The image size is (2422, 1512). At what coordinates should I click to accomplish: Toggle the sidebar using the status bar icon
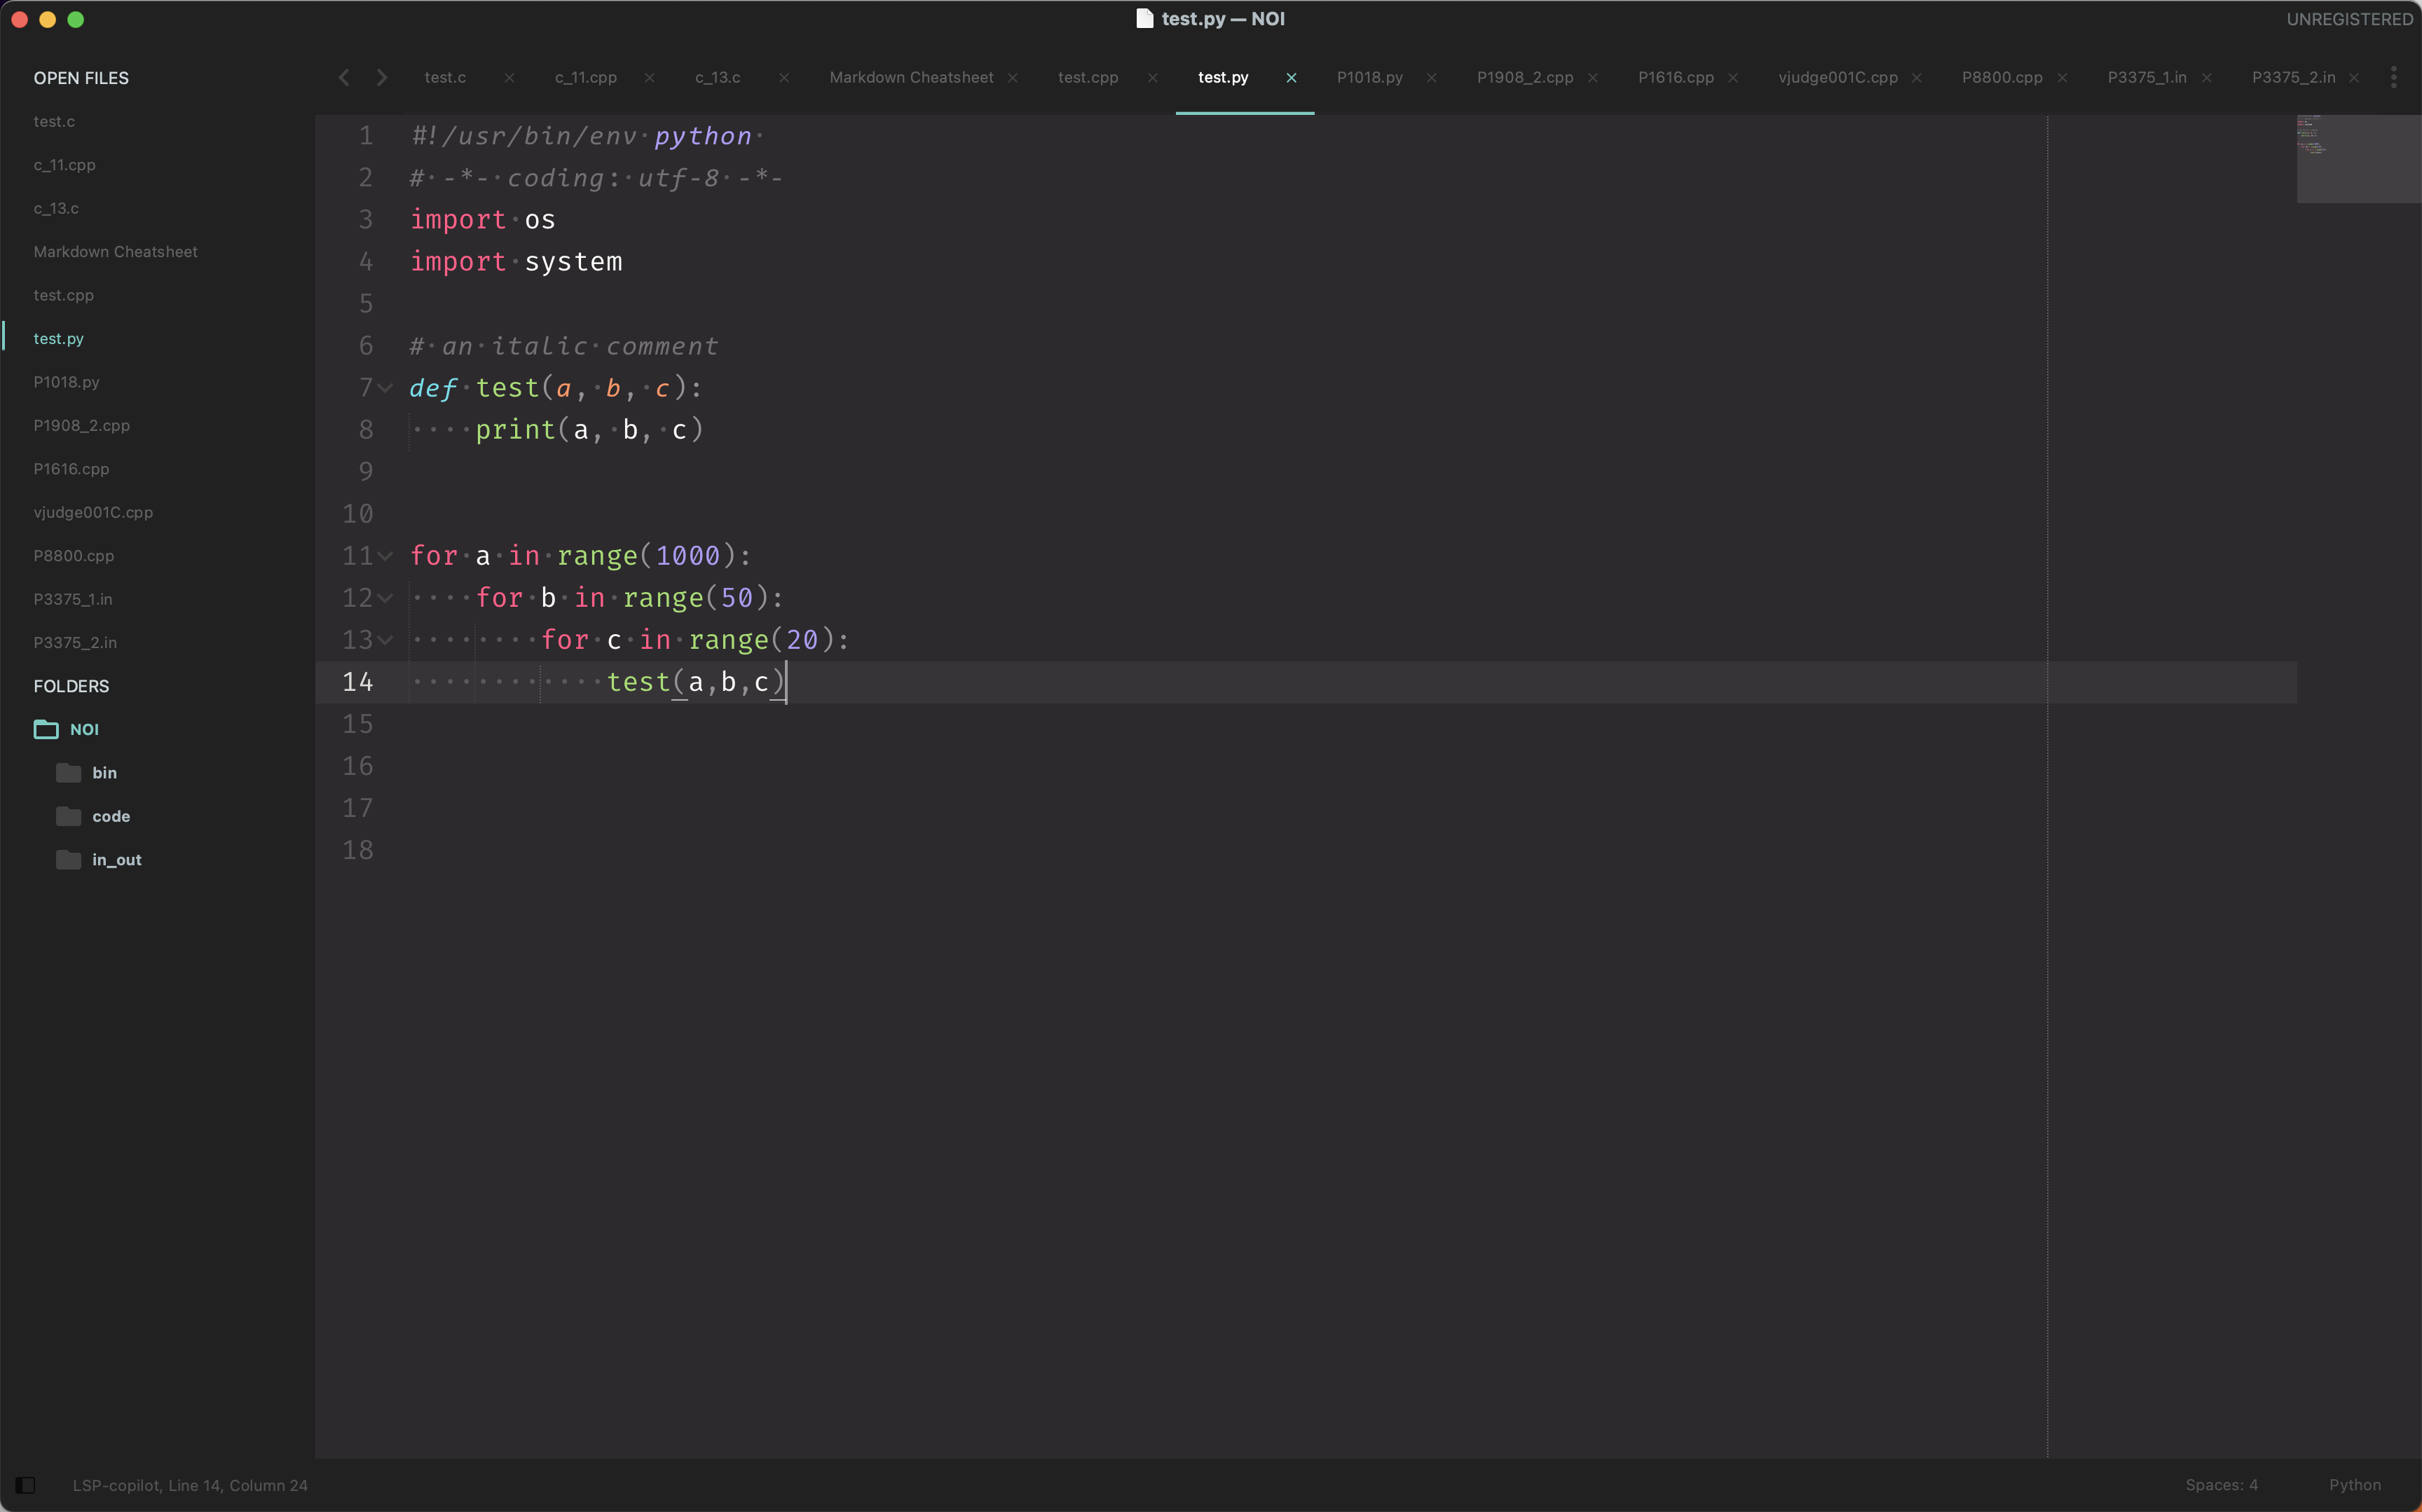pyautogui.click(x=26, y=1485)
